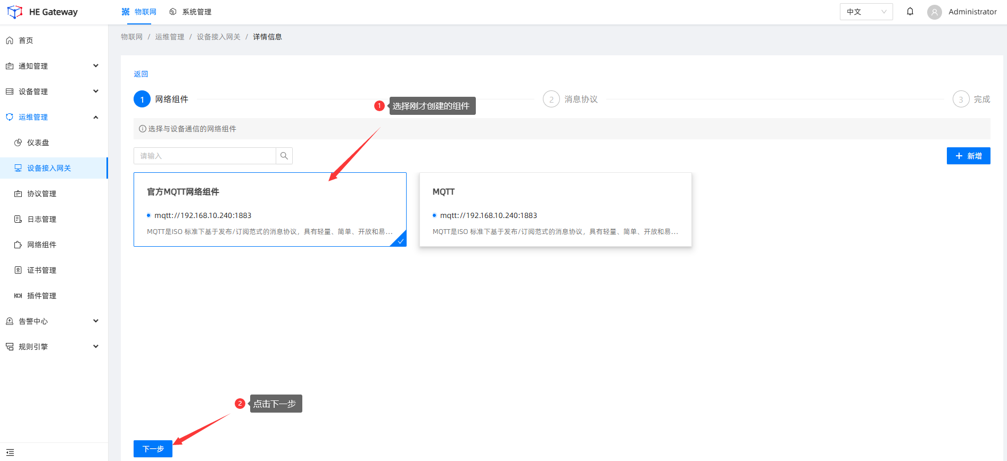The image size is (1007, 461).
Task: Click the plus icon in 新增 button
Action: (959, 156)
